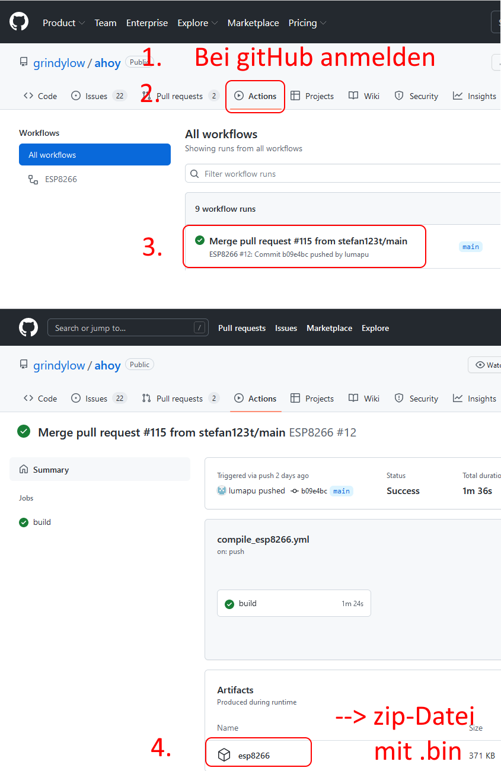The width and height of the screenshot is (501, 771).
Task: Click the search magnifier in filter field
Action: pyautogui.click(x=194, y=174)
